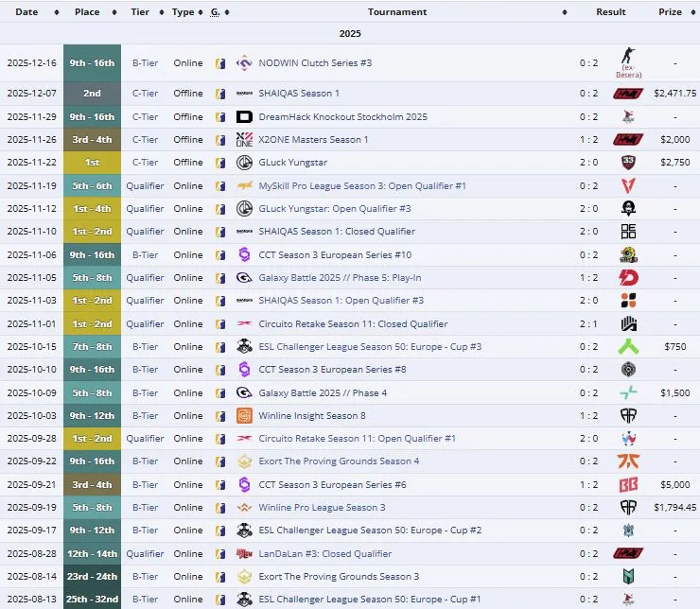Screen dimensions: 700x609
Task: Click red V opponent logo in MySkill row
Action: (628, 185)
